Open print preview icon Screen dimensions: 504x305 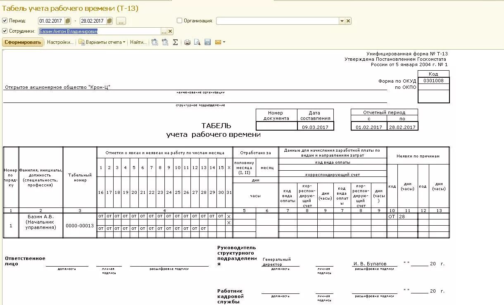[x=197, y=42]
